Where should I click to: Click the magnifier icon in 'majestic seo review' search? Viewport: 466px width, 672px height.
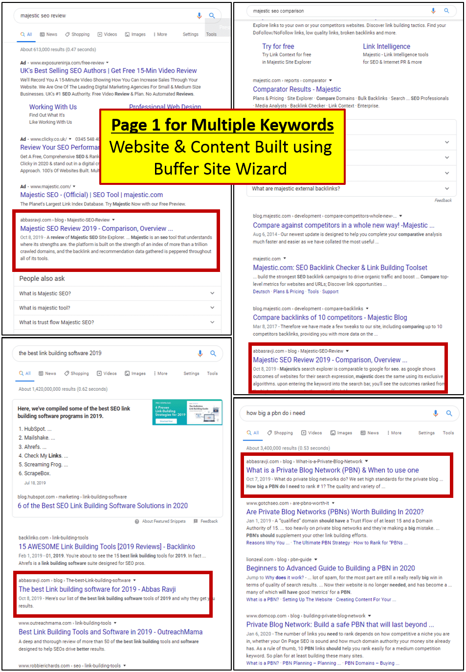[212, 16]
